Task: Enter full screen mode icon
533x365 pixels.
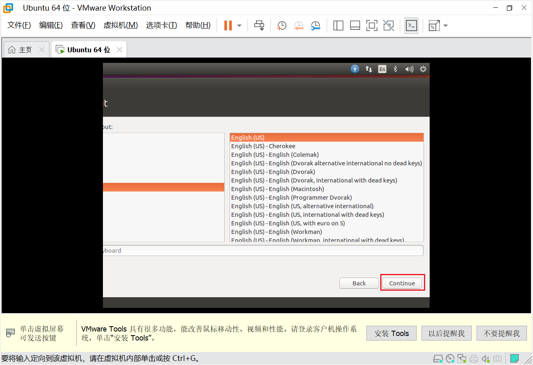Action: coord(372,25)
